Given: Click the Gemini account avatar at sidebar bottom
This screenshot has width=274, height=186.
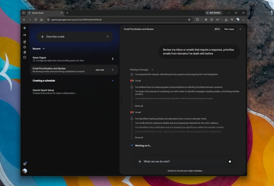Looking at the screenshot, I should [25, 171].
